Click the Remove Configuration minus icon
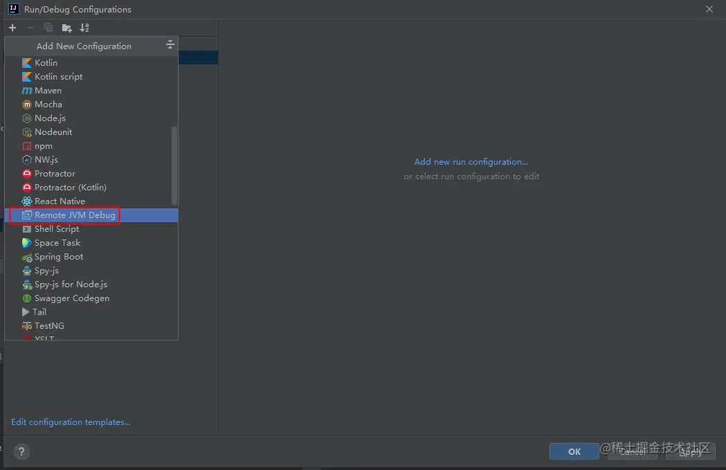This screenshot has width=726, height=470. (x=30, y=28)
